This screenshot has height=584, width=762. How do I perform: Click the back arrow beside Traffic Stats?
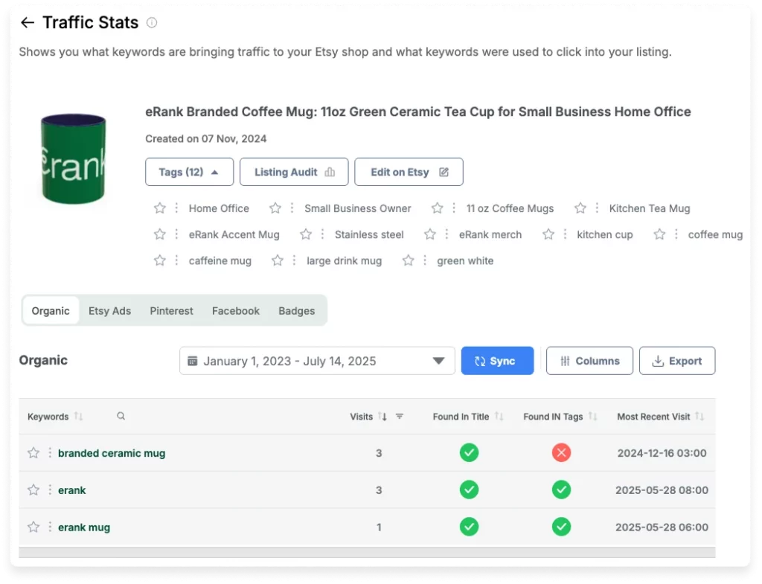[x=28, y=23]
